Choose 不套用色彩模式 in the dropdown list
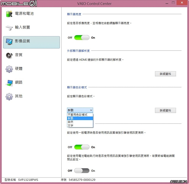 click(x=80, y=115)
